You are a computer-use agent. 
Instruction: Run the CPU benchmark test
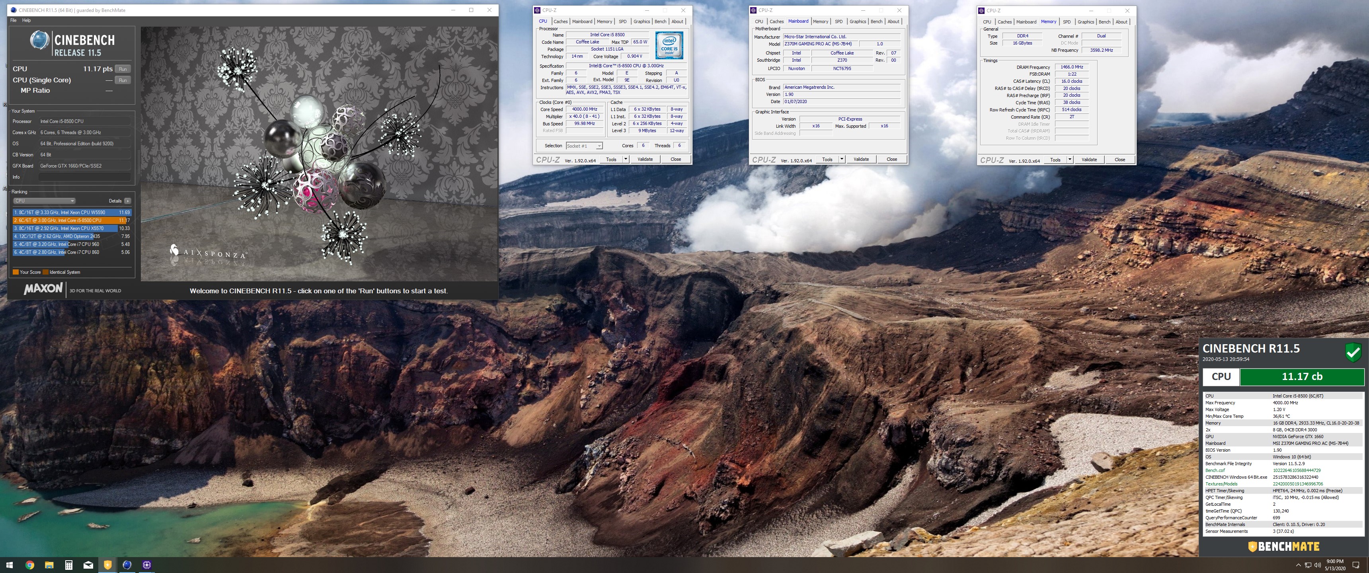123,69
